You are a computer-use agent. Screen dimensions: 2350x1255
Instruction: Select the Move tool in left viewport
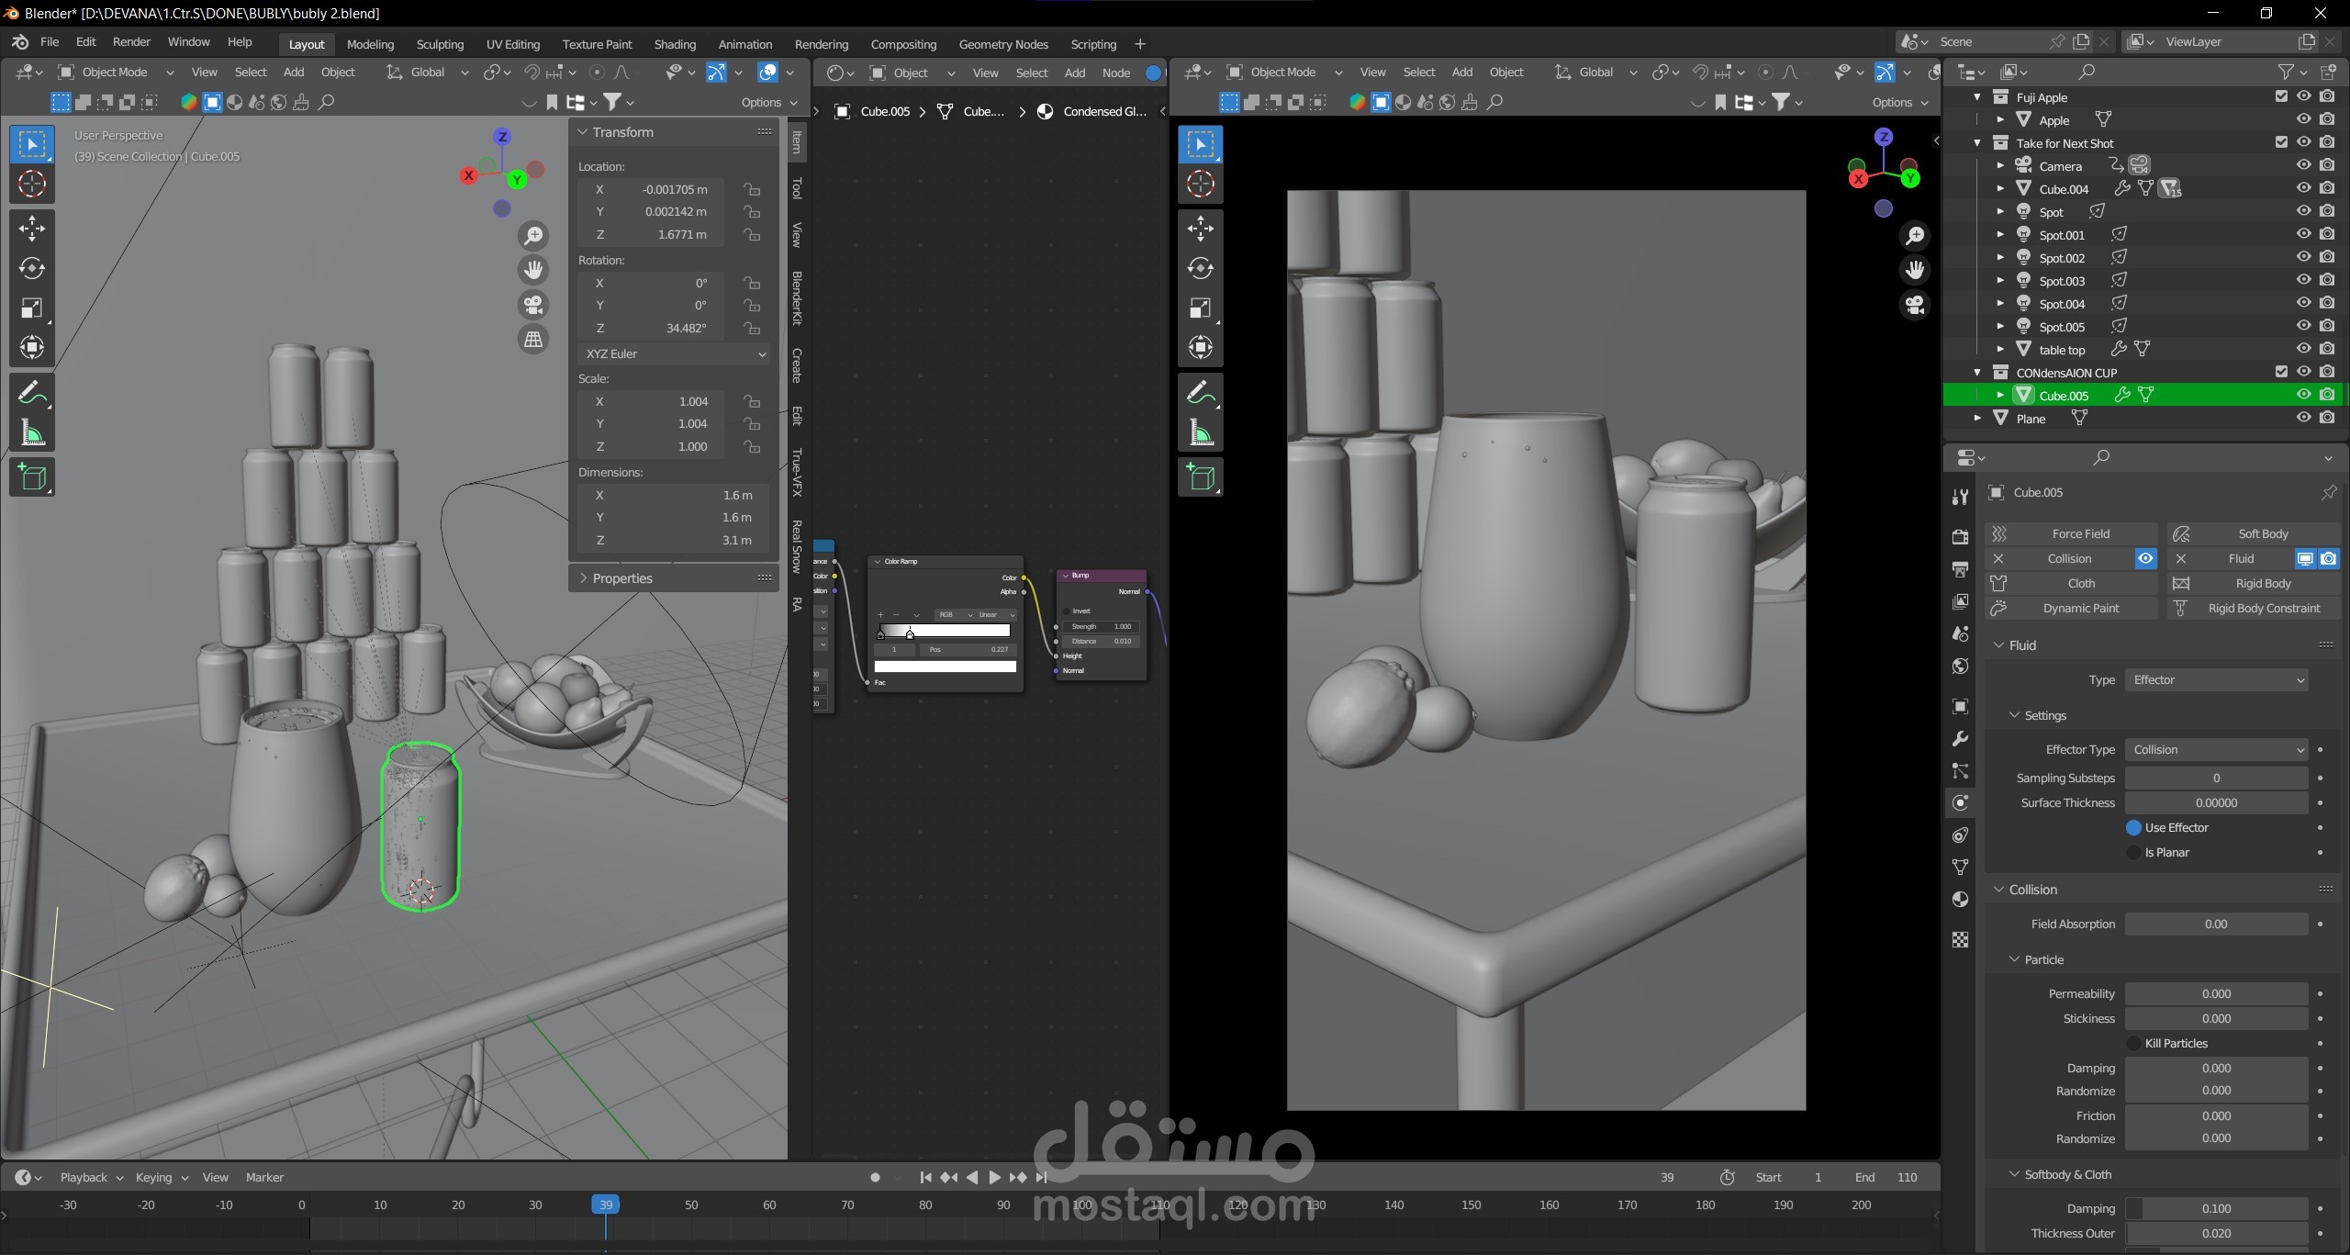coord(32,228)
